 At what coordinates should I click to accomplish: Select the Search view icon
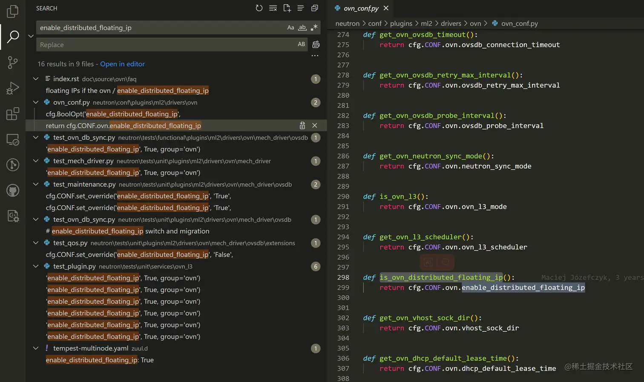[13, 37]
